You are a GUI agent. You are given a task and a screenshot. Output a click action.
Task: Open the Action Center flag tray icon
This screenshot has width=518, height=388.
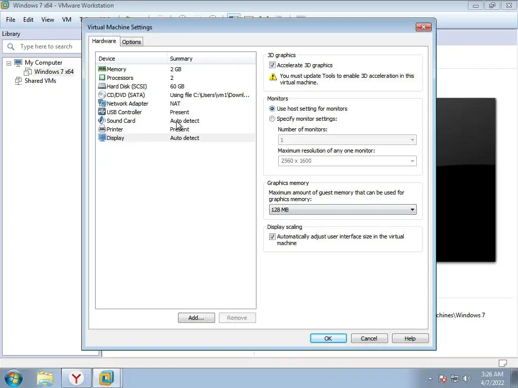tap(443, 378)
